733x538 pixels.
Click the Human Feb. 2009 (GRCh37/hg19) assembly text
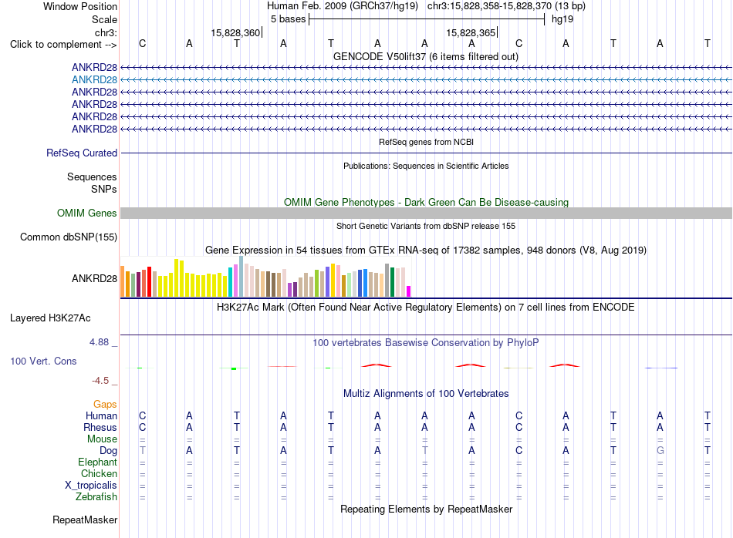pyautogui.click(x=342, y=6)
